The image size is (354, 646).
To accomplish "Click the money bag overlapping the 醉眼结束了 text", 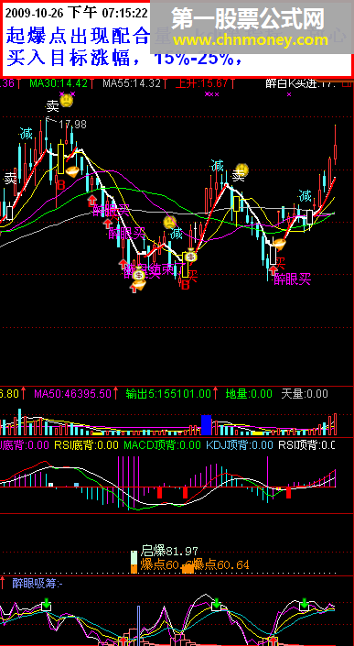I will point(139,273).
